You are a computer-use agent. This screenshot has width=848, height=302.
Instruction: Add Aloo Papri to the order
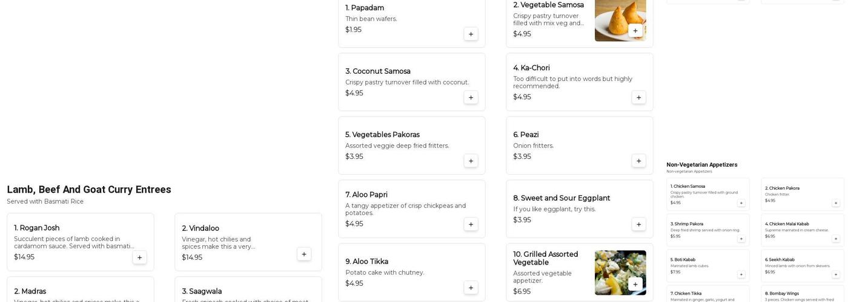tap(471, 224)
